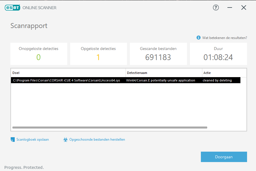Click the 'Opgeloste detecties' value 1
This screenshot has width=256, height=171.
(x=98, y=57)
